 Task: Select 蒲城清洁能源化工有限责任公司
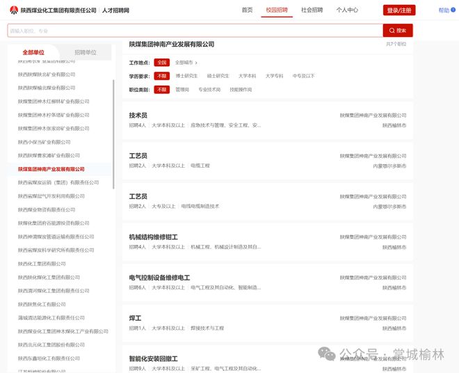tap(51, 317)
